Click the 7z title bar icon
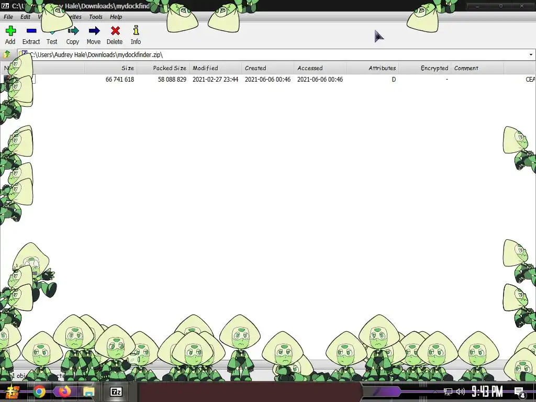Screen dimensions: 536x402 [5, 6]
